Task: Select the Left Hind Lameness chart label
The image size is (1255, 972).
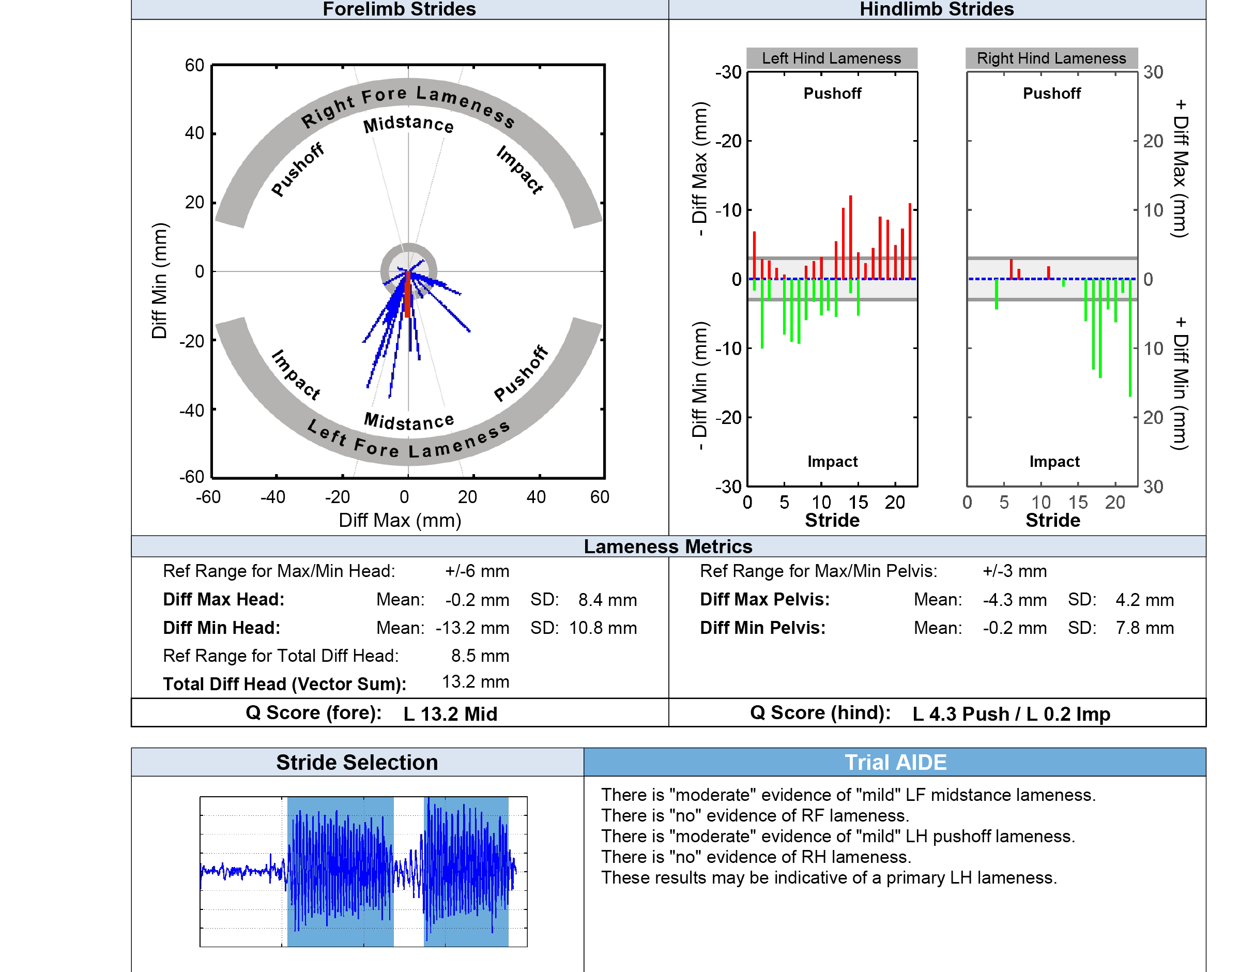Action: (832, 58)
